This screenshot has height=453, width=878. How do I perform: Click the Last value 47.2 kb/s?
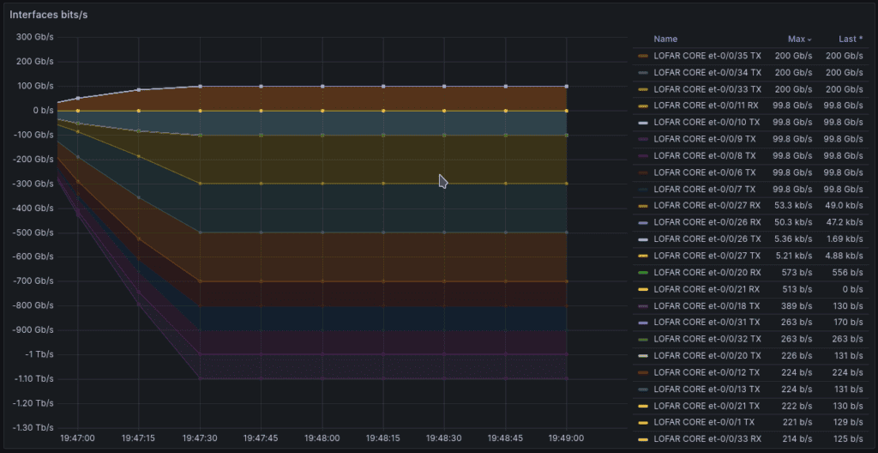click(845, 222)
